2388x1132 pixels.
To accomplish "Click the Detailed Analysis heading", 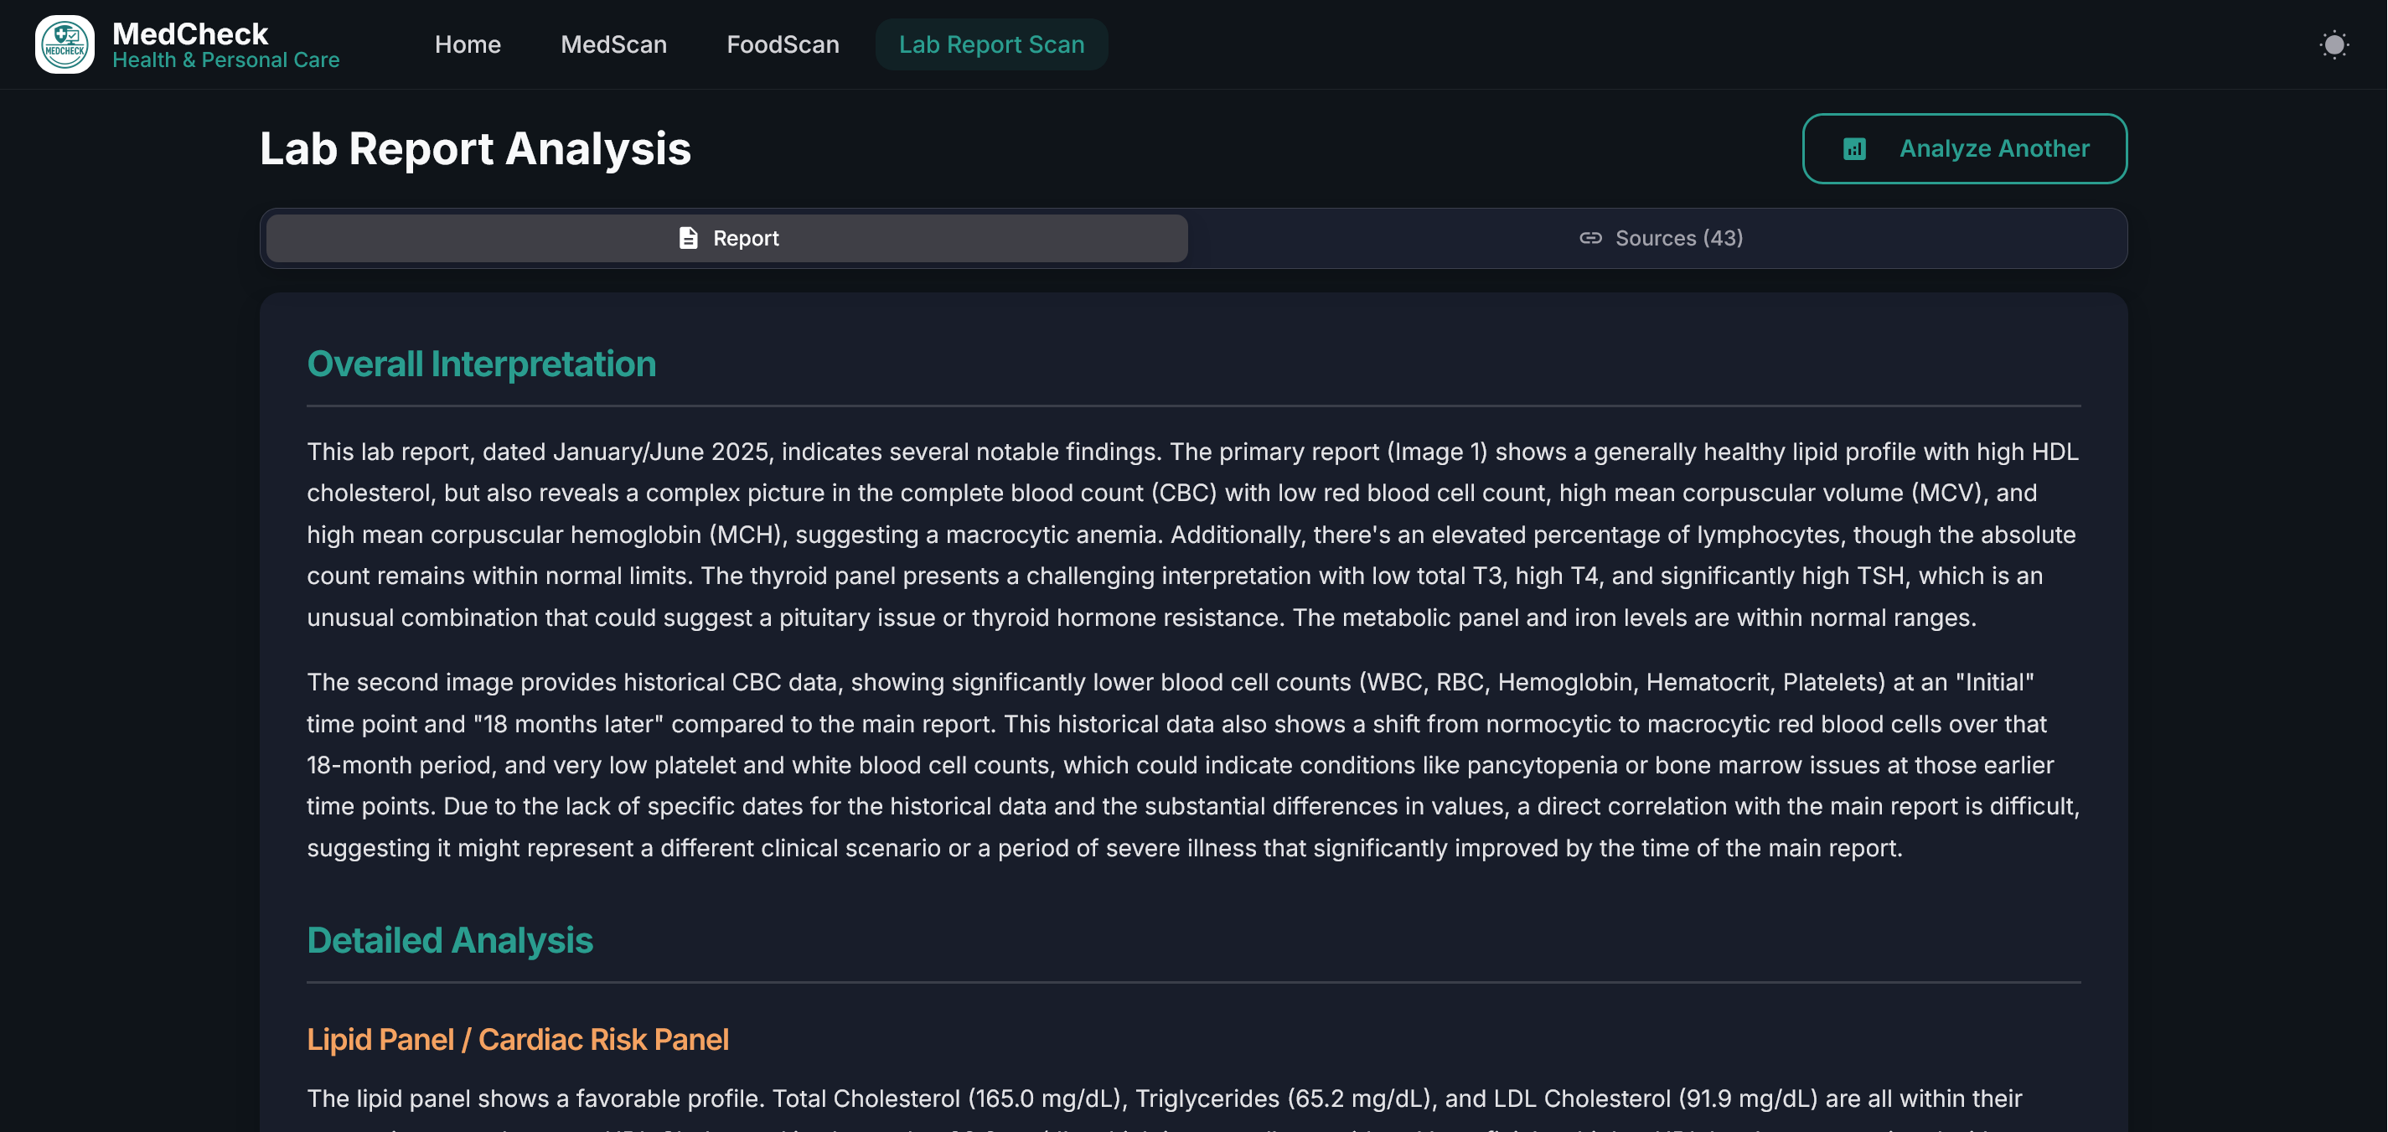I will click(x=450, y=940).
